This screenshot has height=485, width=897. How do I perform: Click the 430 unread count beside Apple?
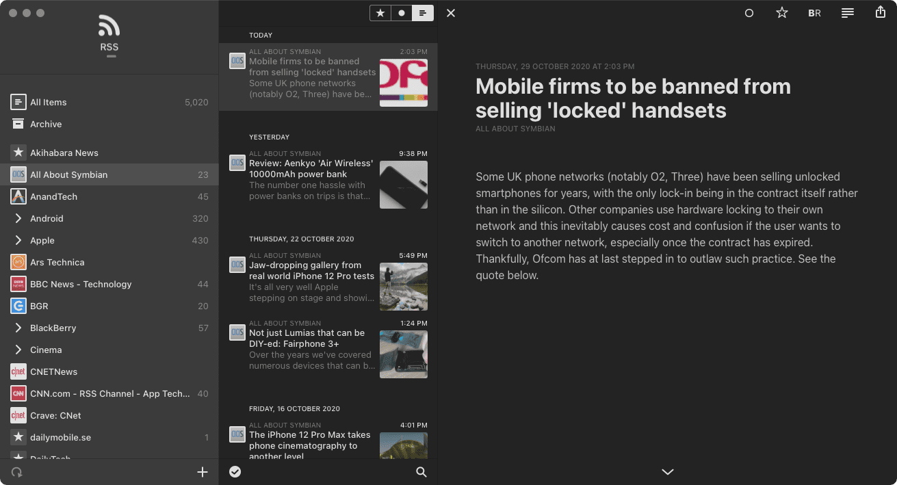pyautogui.click(x=200, y=240)
